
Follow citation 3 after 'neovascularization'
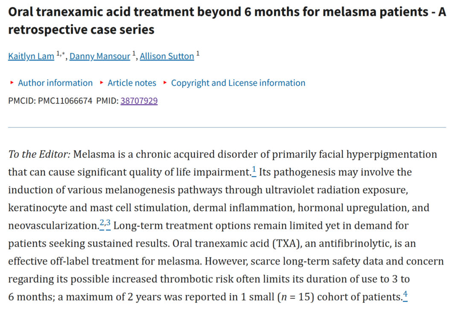[108, 224]
